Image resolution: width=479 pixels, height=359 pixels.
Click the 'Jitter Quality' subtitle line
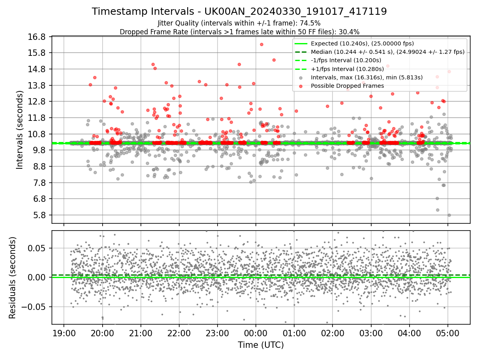click(x=239, y=23)
